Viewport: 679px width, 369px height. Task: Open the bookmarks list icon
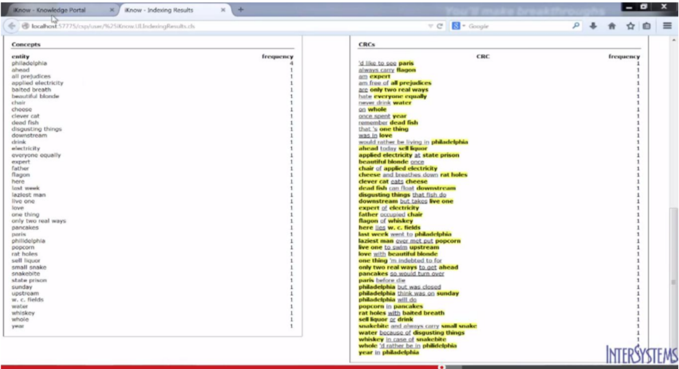pos(647,26)
